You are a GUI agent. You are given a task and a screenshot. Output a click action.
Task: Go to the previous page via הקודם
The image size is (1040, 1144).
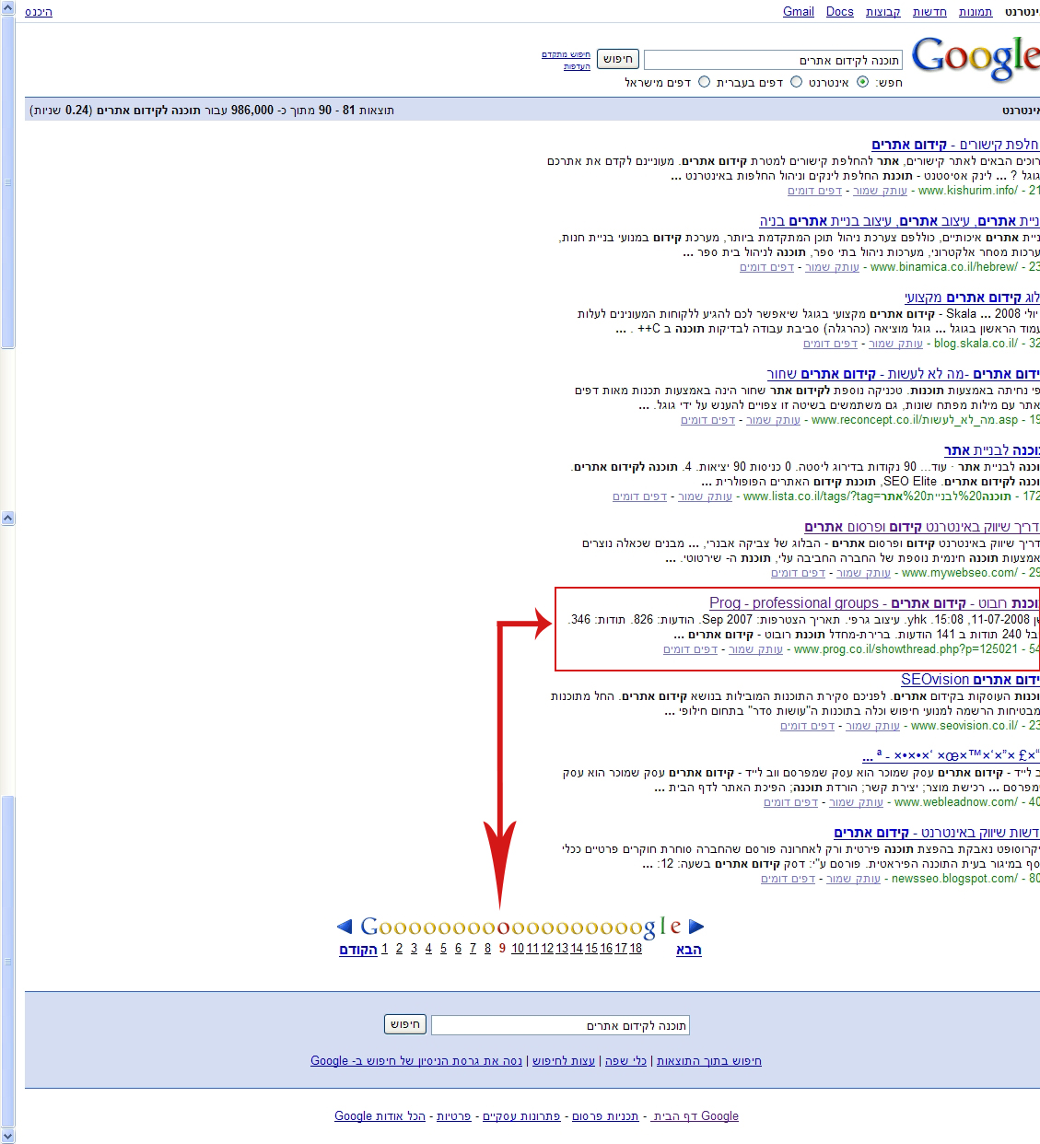pyautogui.click(x=358, y=950)
